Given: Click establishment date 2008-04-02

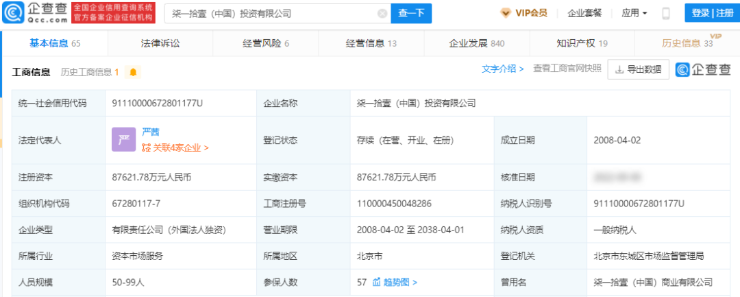Looking at the screenshot, I should [x=617, y=140].
